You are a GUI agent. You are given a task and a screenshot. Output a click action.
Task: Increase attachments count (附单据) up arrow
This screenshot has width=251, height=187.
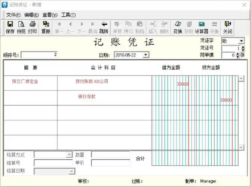[x=238, y=54]
